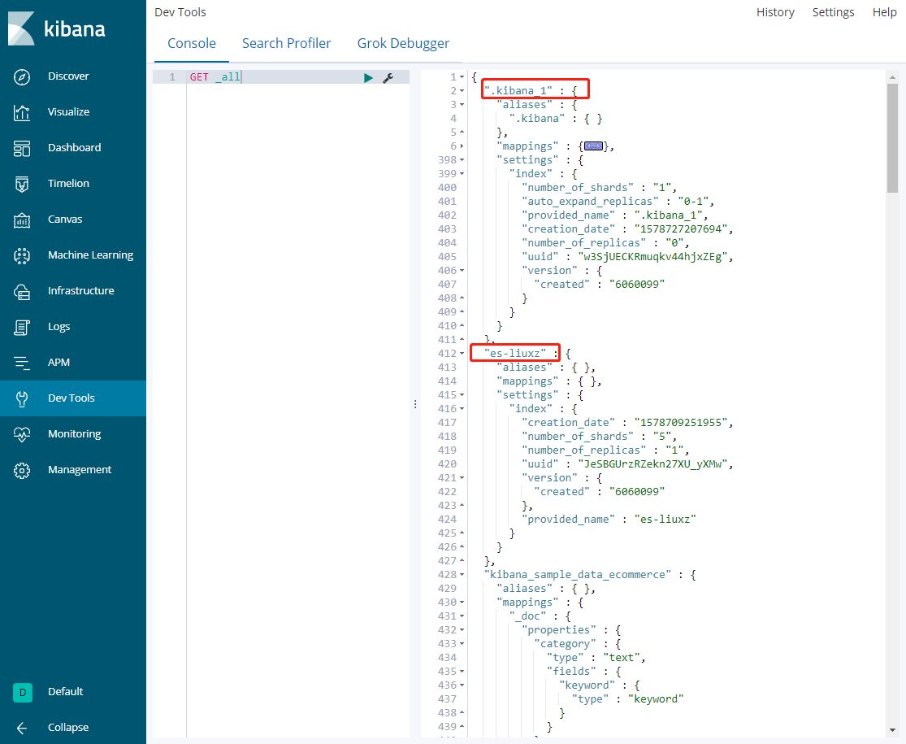The width and height of the screenshot is (906, 744).
Task: Go to Machine Learning label
Action: (91, 255)
